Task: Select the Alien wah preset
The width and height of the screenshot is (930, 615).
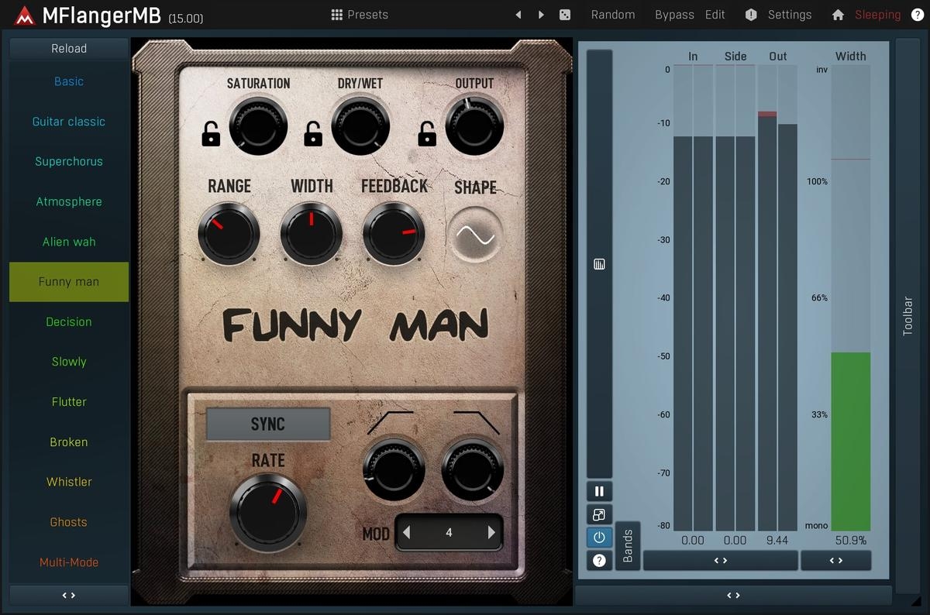Action: [69, 242]
